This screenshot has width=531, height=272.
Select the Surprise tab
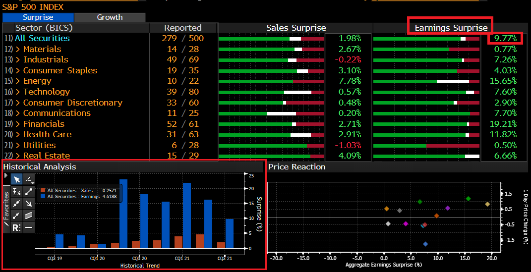point(38,17)
